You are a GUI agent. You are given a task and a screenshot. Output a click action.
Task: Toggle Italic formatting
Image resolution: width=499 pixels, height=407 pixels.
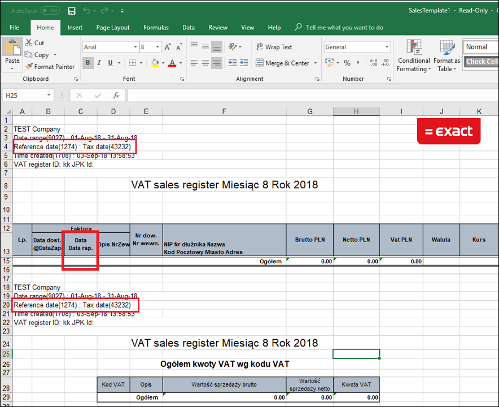pyautogui.click(x=99, y=63)
